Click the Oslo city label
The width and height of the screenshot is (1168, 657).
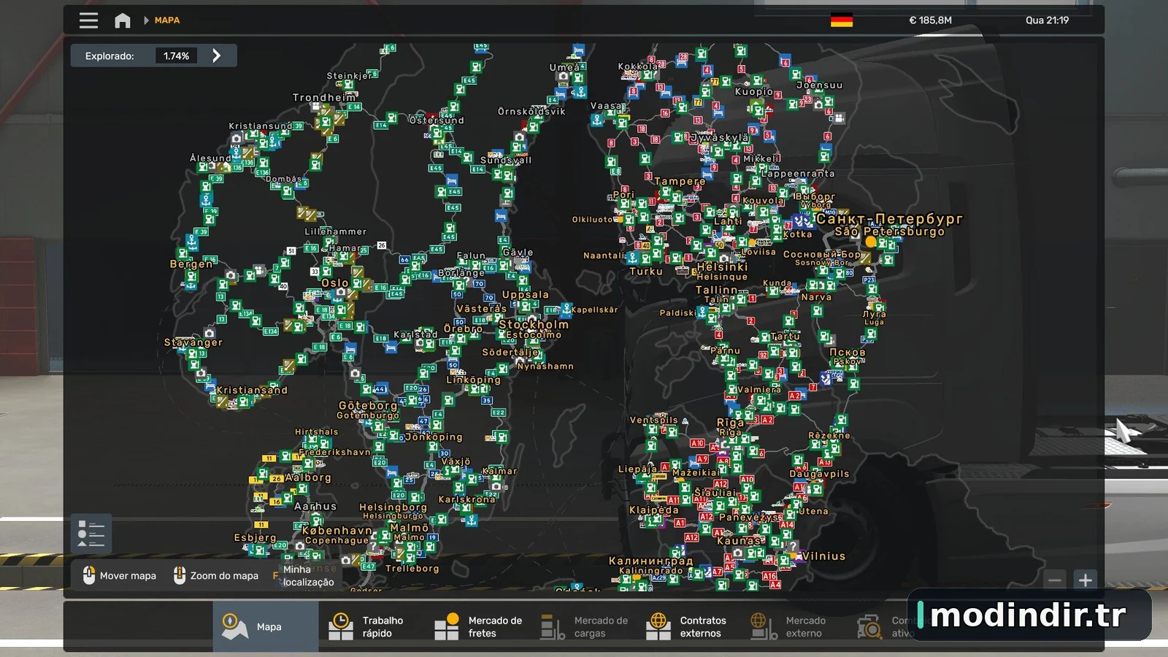coord(335,283)
